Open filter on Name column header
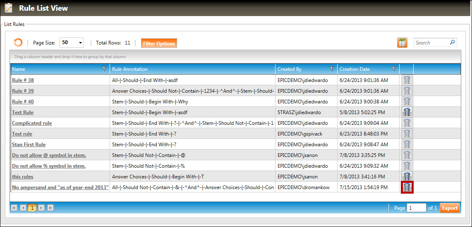The image size is (472, 227). (x=104, y=69)
